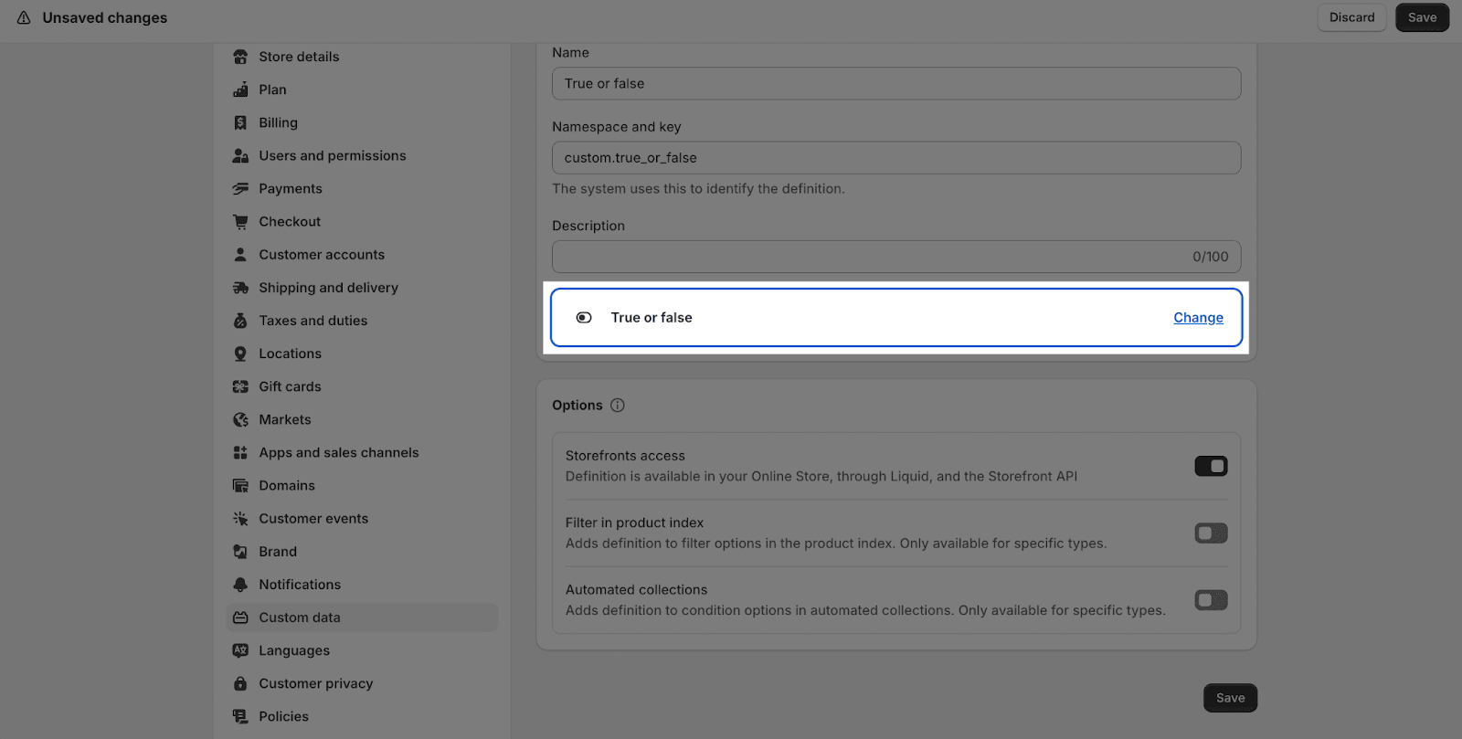Click the Customer privacy lock icon
Image resolution: width=1462 pixels, height=739 pixels.
click(240, 683)
